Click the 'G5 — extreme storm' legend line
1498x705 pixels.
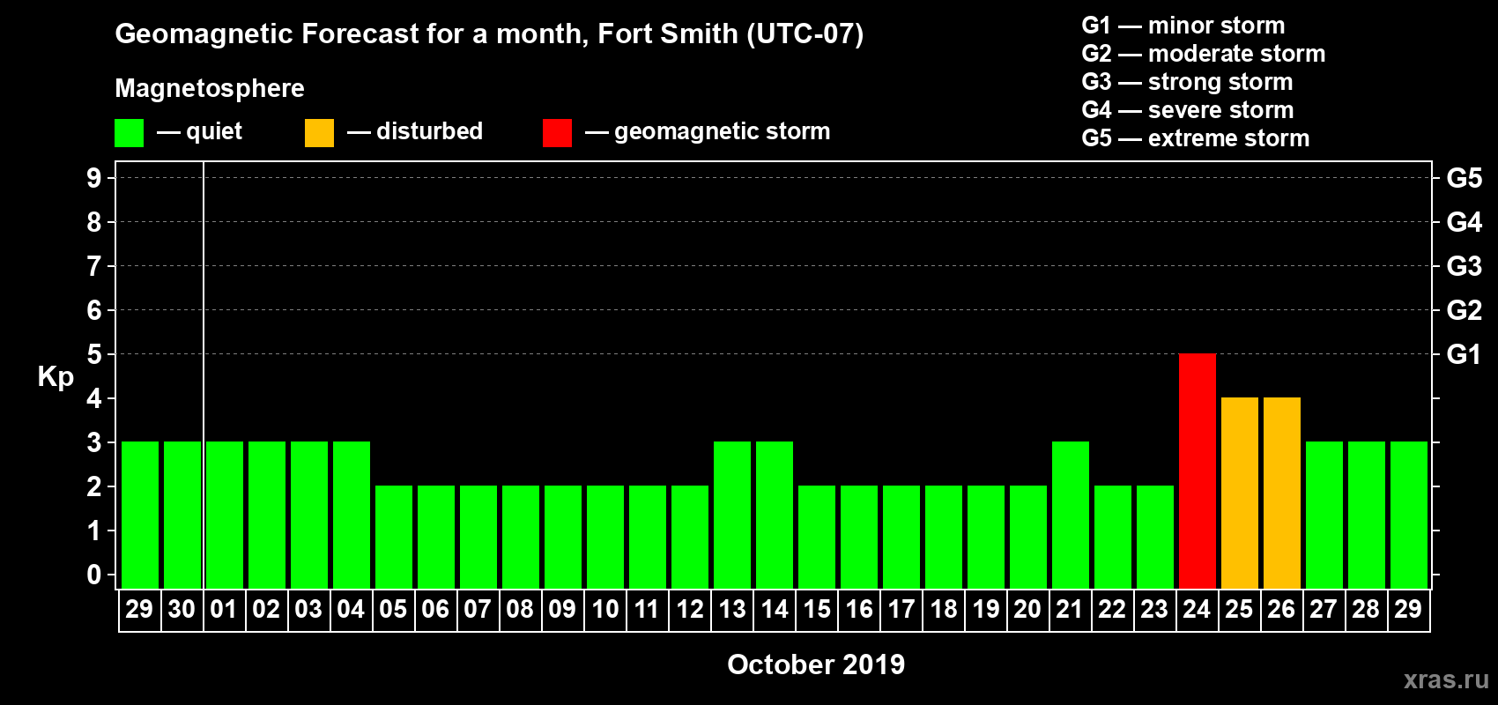coord(1196,138)
